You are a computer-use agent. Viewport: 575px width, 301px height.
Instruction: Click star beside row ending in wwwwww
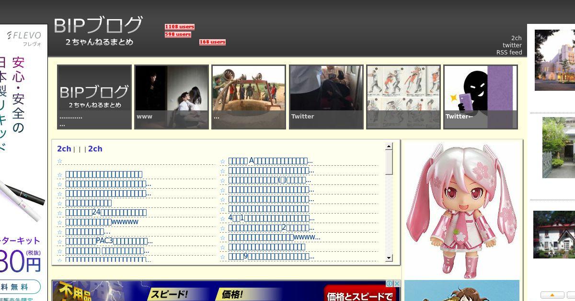pyautogui.click(x=60, y=222)
